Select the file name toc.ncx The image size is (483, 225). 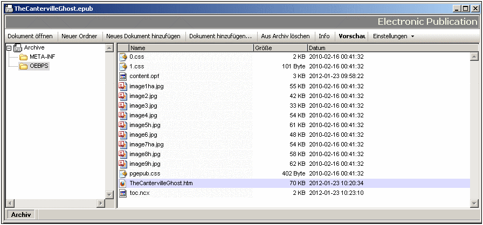(140, 193)
